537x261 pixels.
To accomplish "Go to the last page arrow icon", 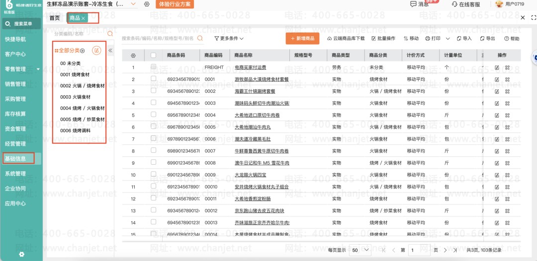I will [x=455, y=250].
